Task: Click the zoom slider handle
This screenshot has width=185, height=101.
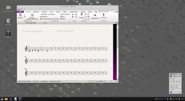Action: [x=111, y=81]
